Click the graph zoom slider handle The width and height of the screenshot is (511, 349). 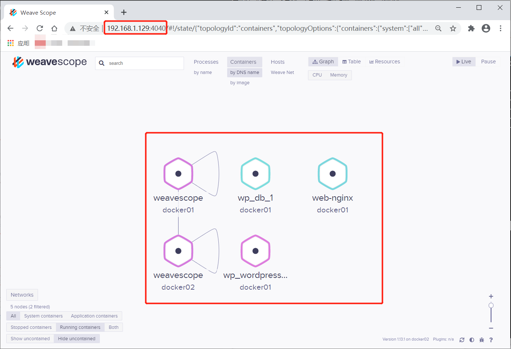491,305
